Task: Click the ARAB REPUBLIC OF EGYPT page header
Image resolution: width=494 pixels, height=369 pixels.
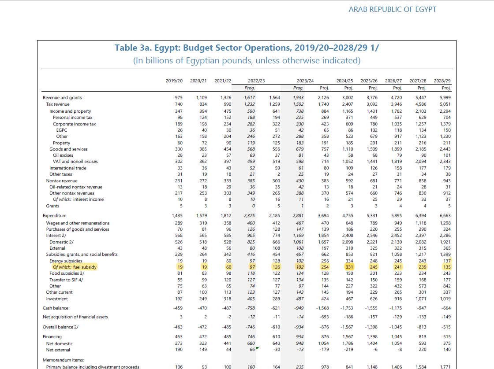Action: [x=392, y=9]
